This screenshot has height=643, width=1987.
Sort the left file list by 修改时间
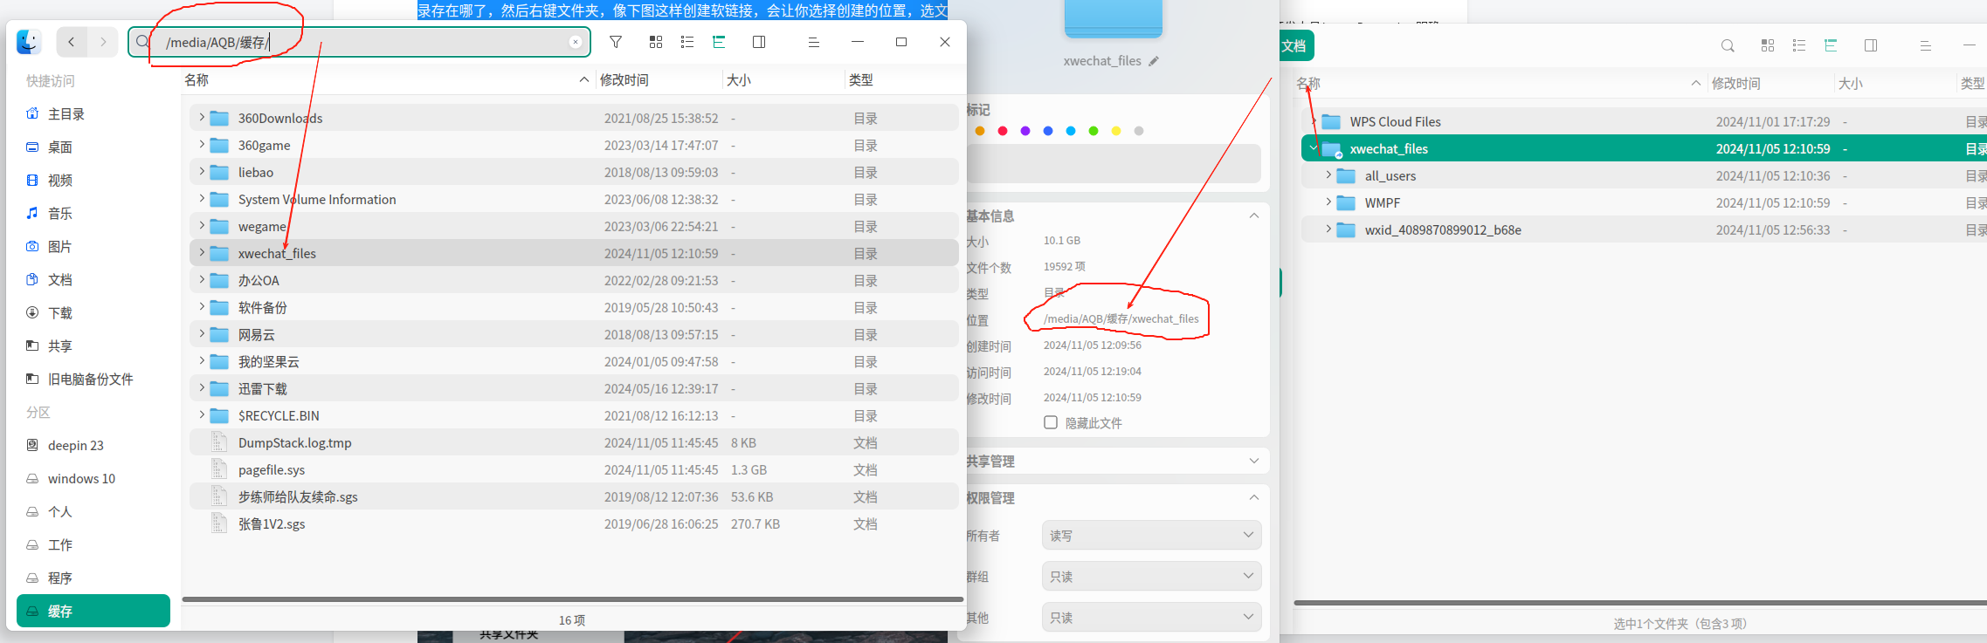pos(624,80)
